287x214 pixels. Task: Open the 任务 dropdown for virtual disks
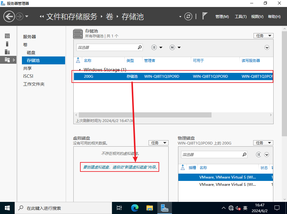point(158,143)
